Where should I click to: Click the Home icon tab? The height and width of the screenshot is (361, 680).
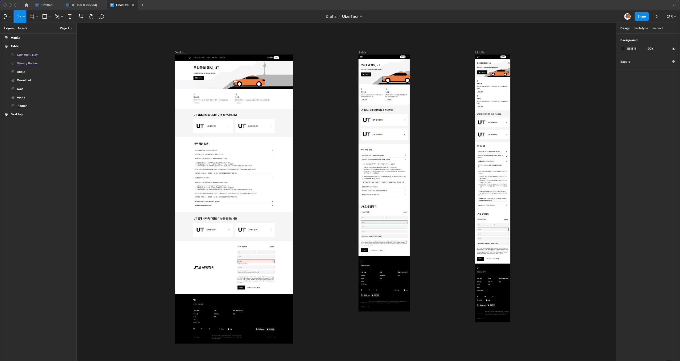(x=26, y=5)
